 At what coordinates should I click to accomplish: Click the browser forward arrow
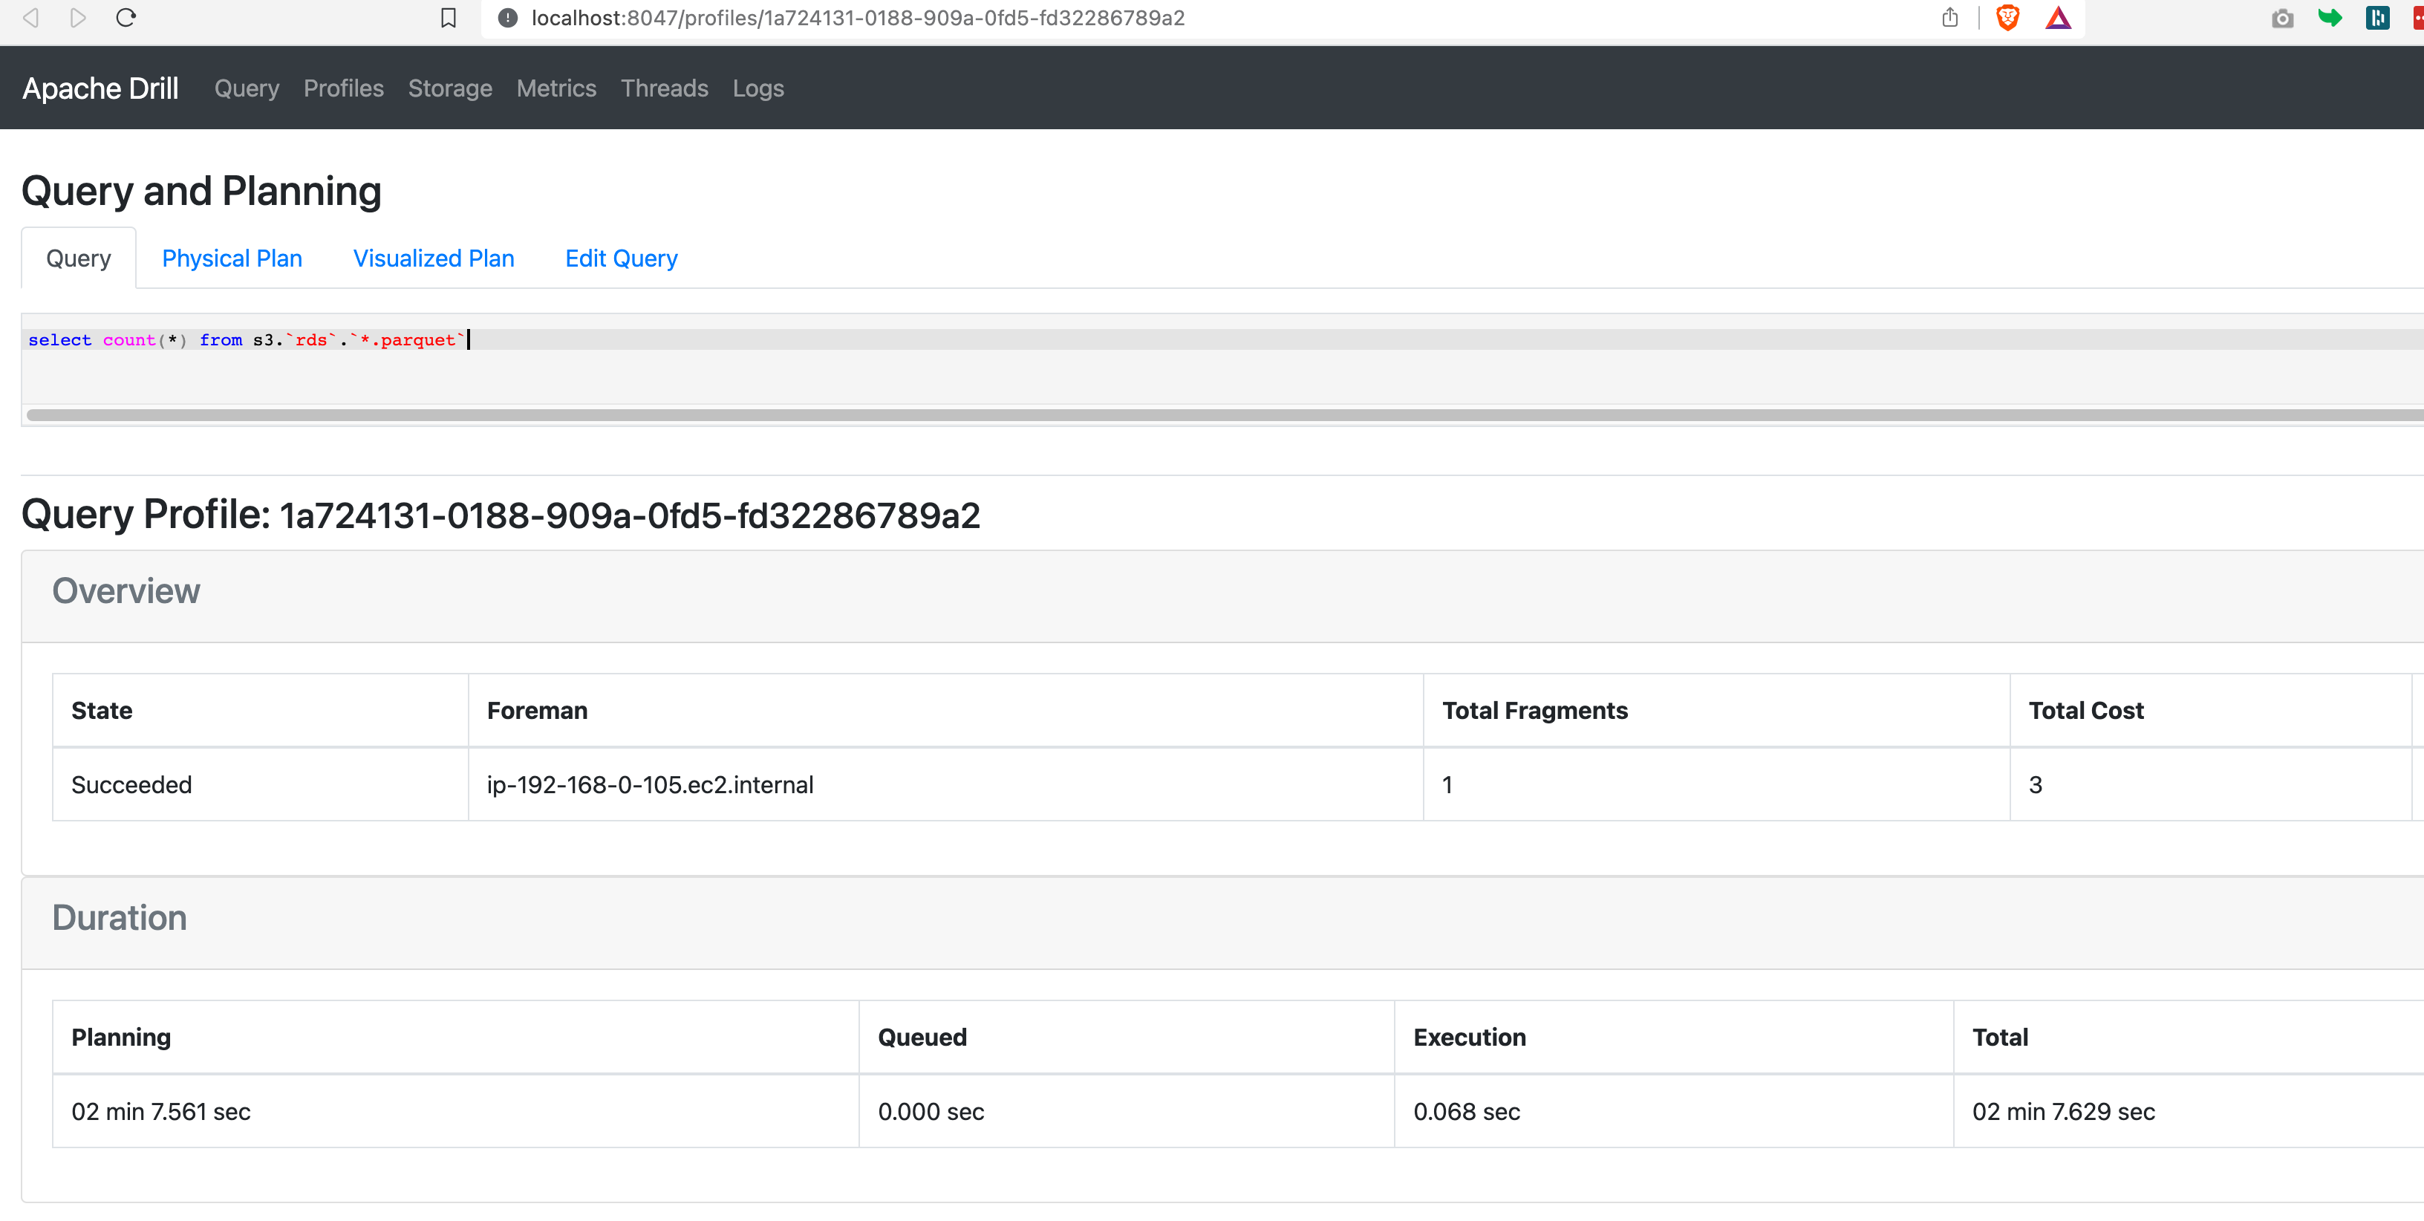click(78, 18)
